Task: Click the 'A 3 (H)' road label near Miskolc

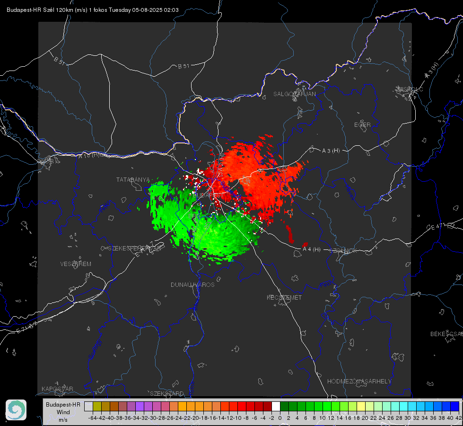Action: (432, 71)
